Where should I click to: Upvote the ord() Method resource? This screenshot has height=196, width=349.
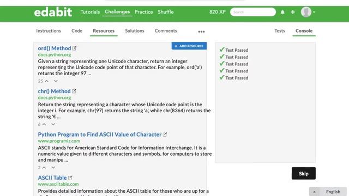46,81
